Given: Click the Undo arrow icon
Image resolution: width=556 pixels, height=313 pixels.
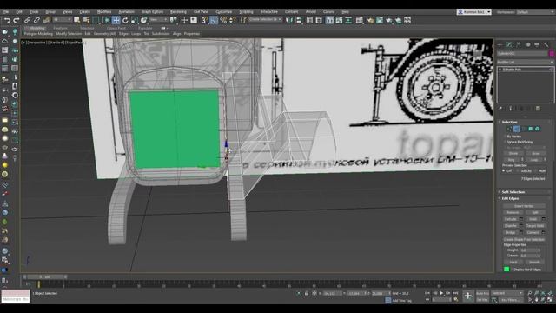Looking at the screenshot, I should coord(7,20).
